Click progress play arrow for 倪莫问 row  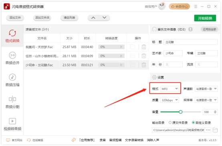tap(121, 47)
